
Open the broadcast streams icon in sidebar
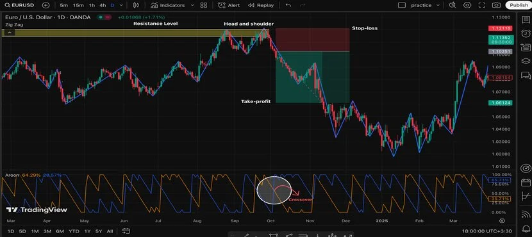tap(526, 215)
